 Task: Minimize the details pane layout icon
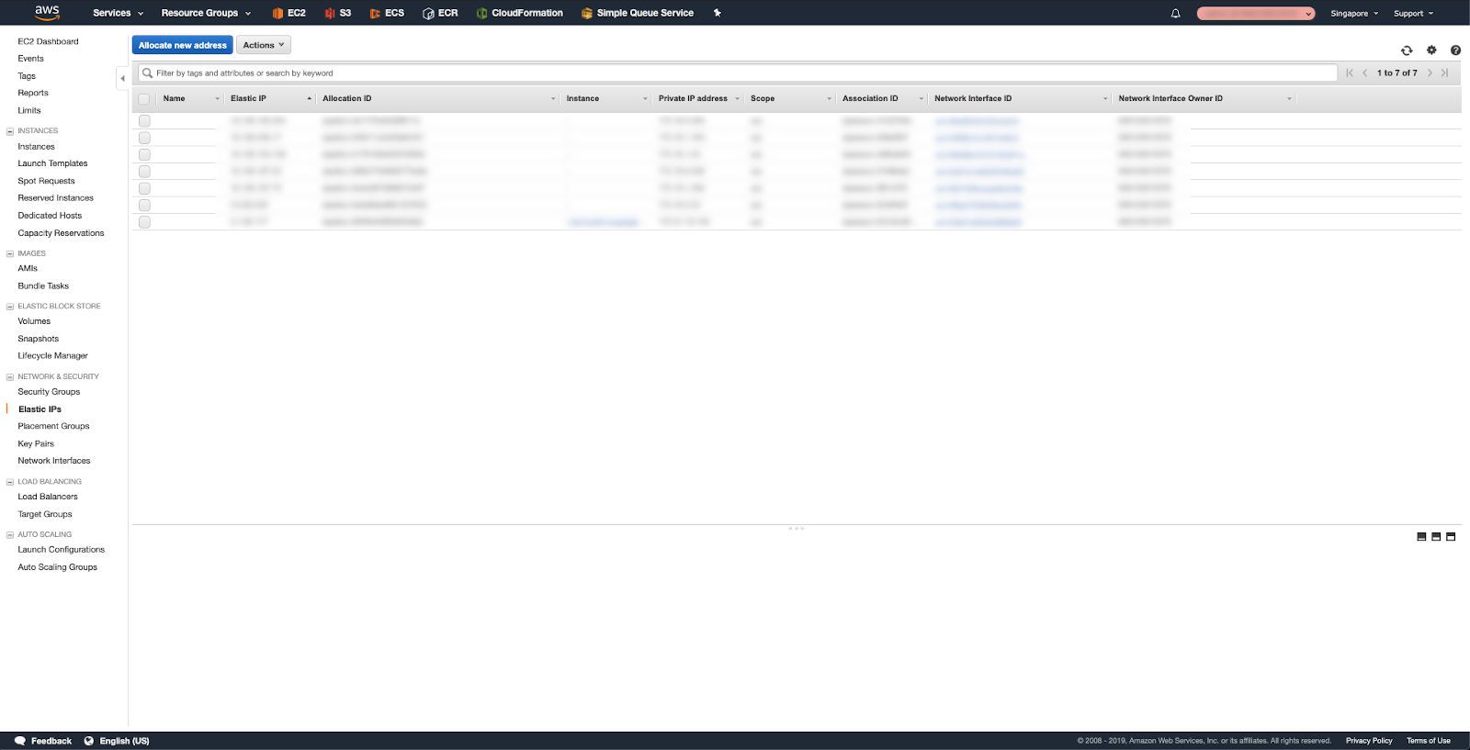(x=1421, y=537)
